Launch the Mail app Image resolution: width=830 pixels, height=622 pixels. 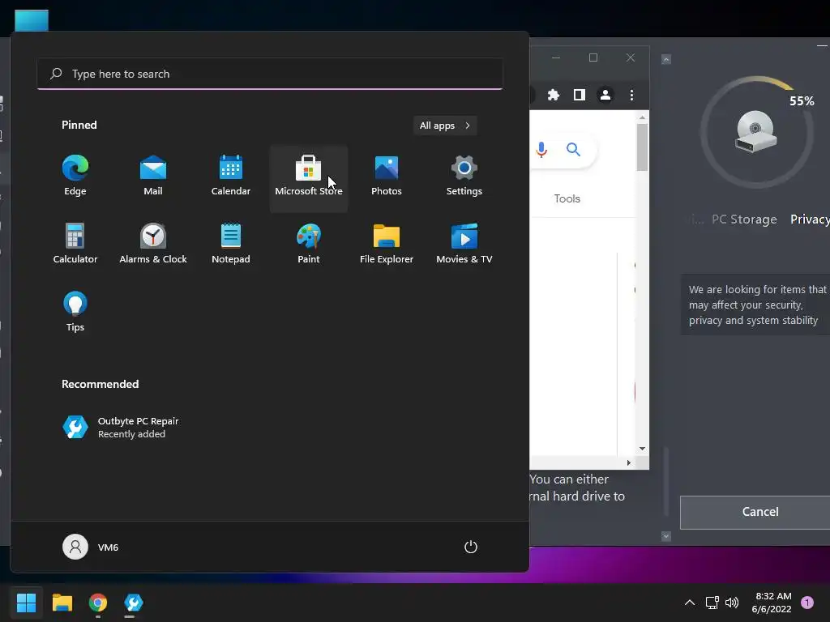tap(153, 177)
